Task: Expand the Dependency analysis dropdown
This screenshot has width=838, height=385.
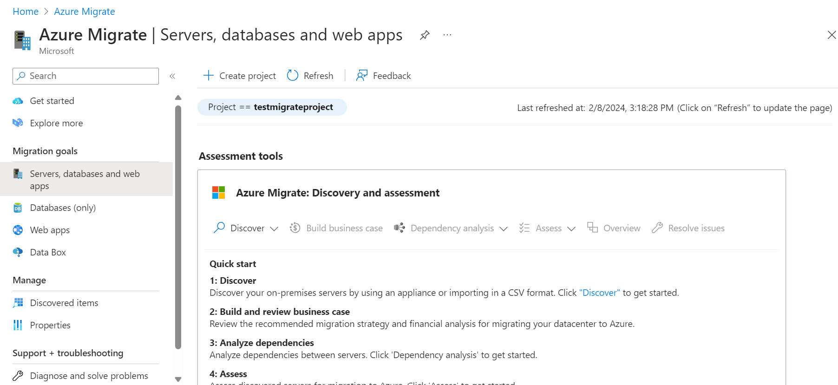Action: [504, 228]
